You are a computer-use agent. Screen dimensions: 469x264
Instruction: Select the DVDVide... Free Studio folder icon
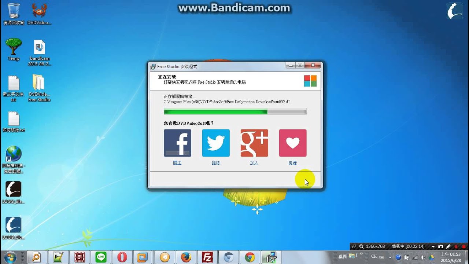[x=39, y=88]
